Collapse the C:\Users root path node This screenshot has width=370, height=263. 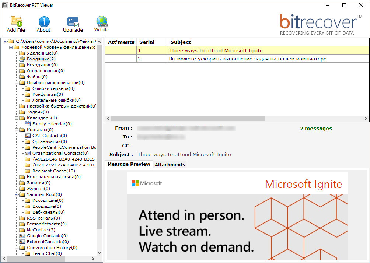pos(5,41)
